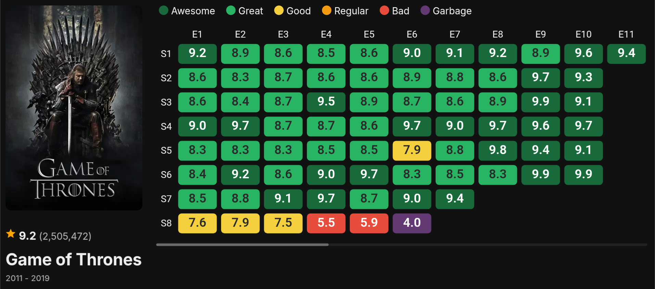Click the E11 column header

point(626,35)
